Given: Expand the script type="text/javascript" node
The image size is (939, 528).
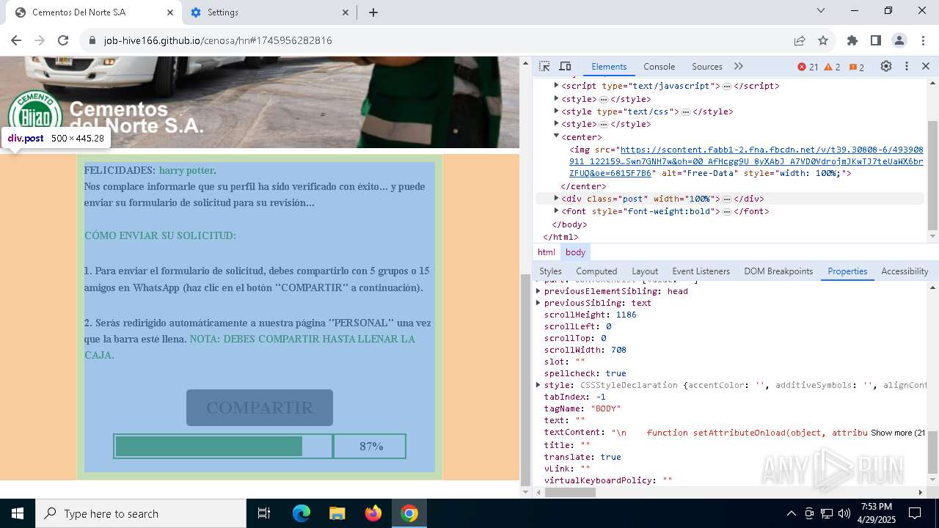Looking at the screenshot, I should tap(556, 86).
